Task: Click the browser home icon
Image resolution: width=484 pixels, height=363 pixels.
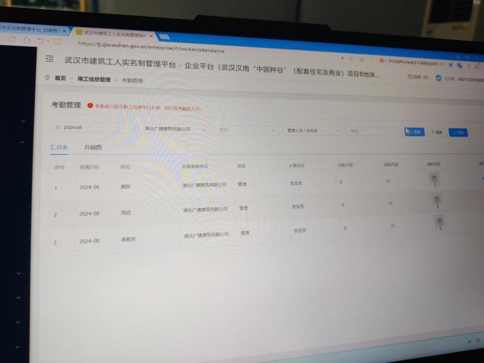Action: [26, 40]
